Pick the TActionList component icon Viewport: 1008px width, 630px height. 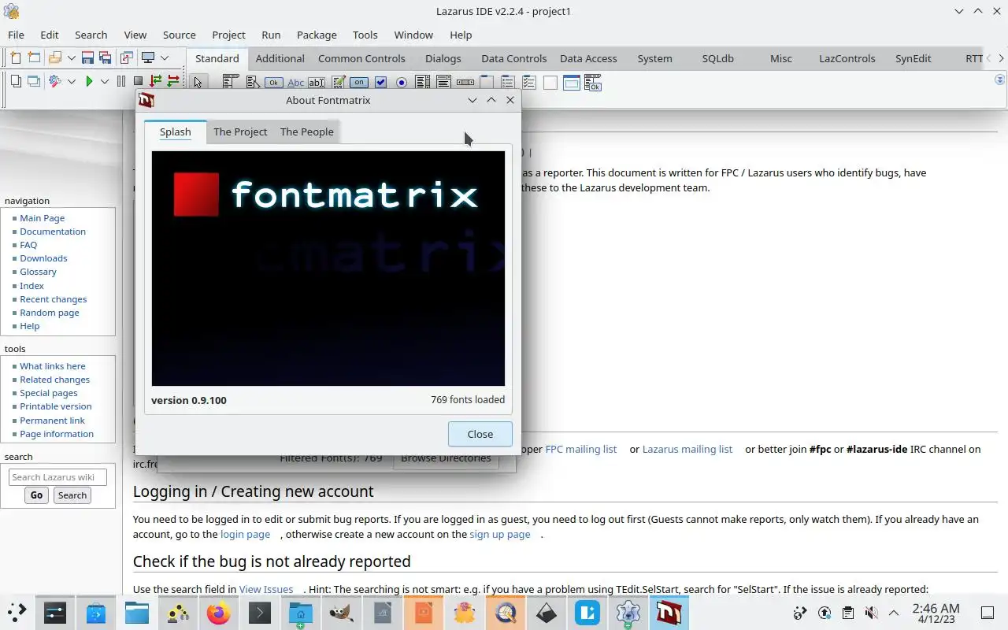pos(593,82)
